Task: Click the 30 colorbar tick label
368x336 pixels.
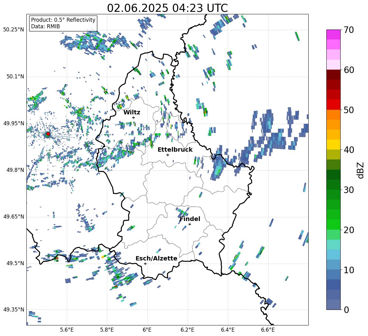Action: point(349,190)
